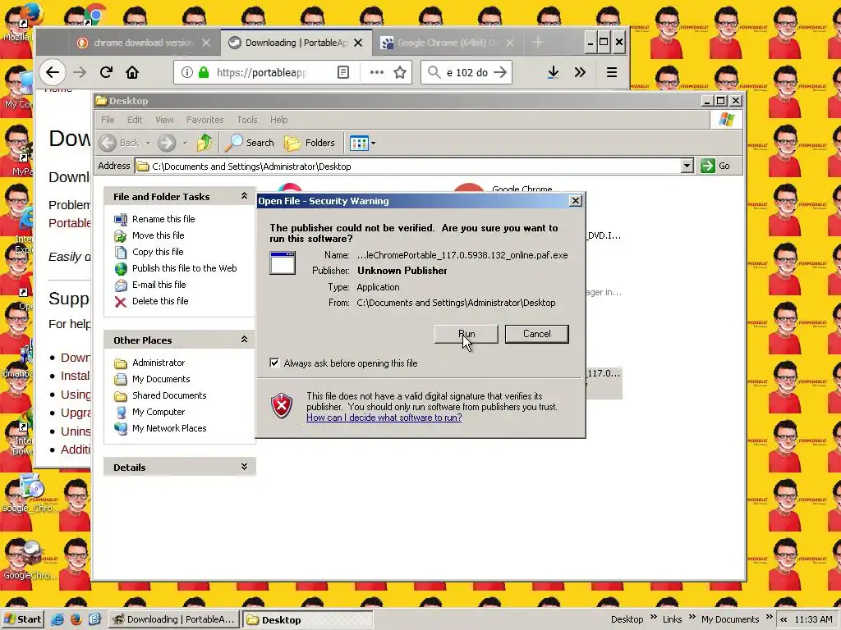Click Firefox home button
This screenshot has height=630, width=841.
point(132,72)
